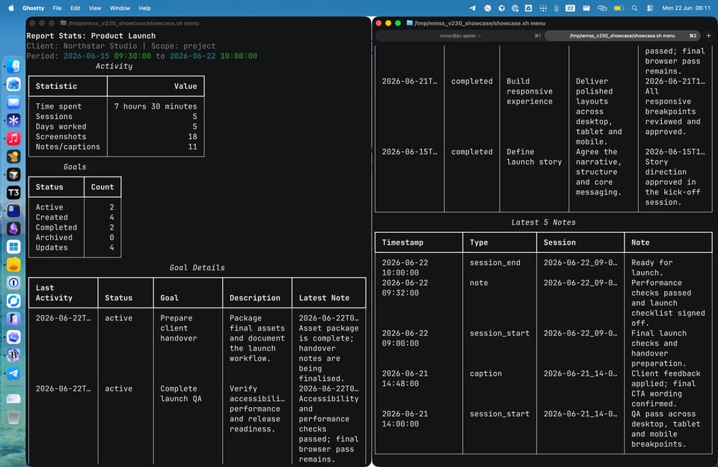Open Telegram in the Dock
Viewport: 718px width, 467px height.
[13, 373]
